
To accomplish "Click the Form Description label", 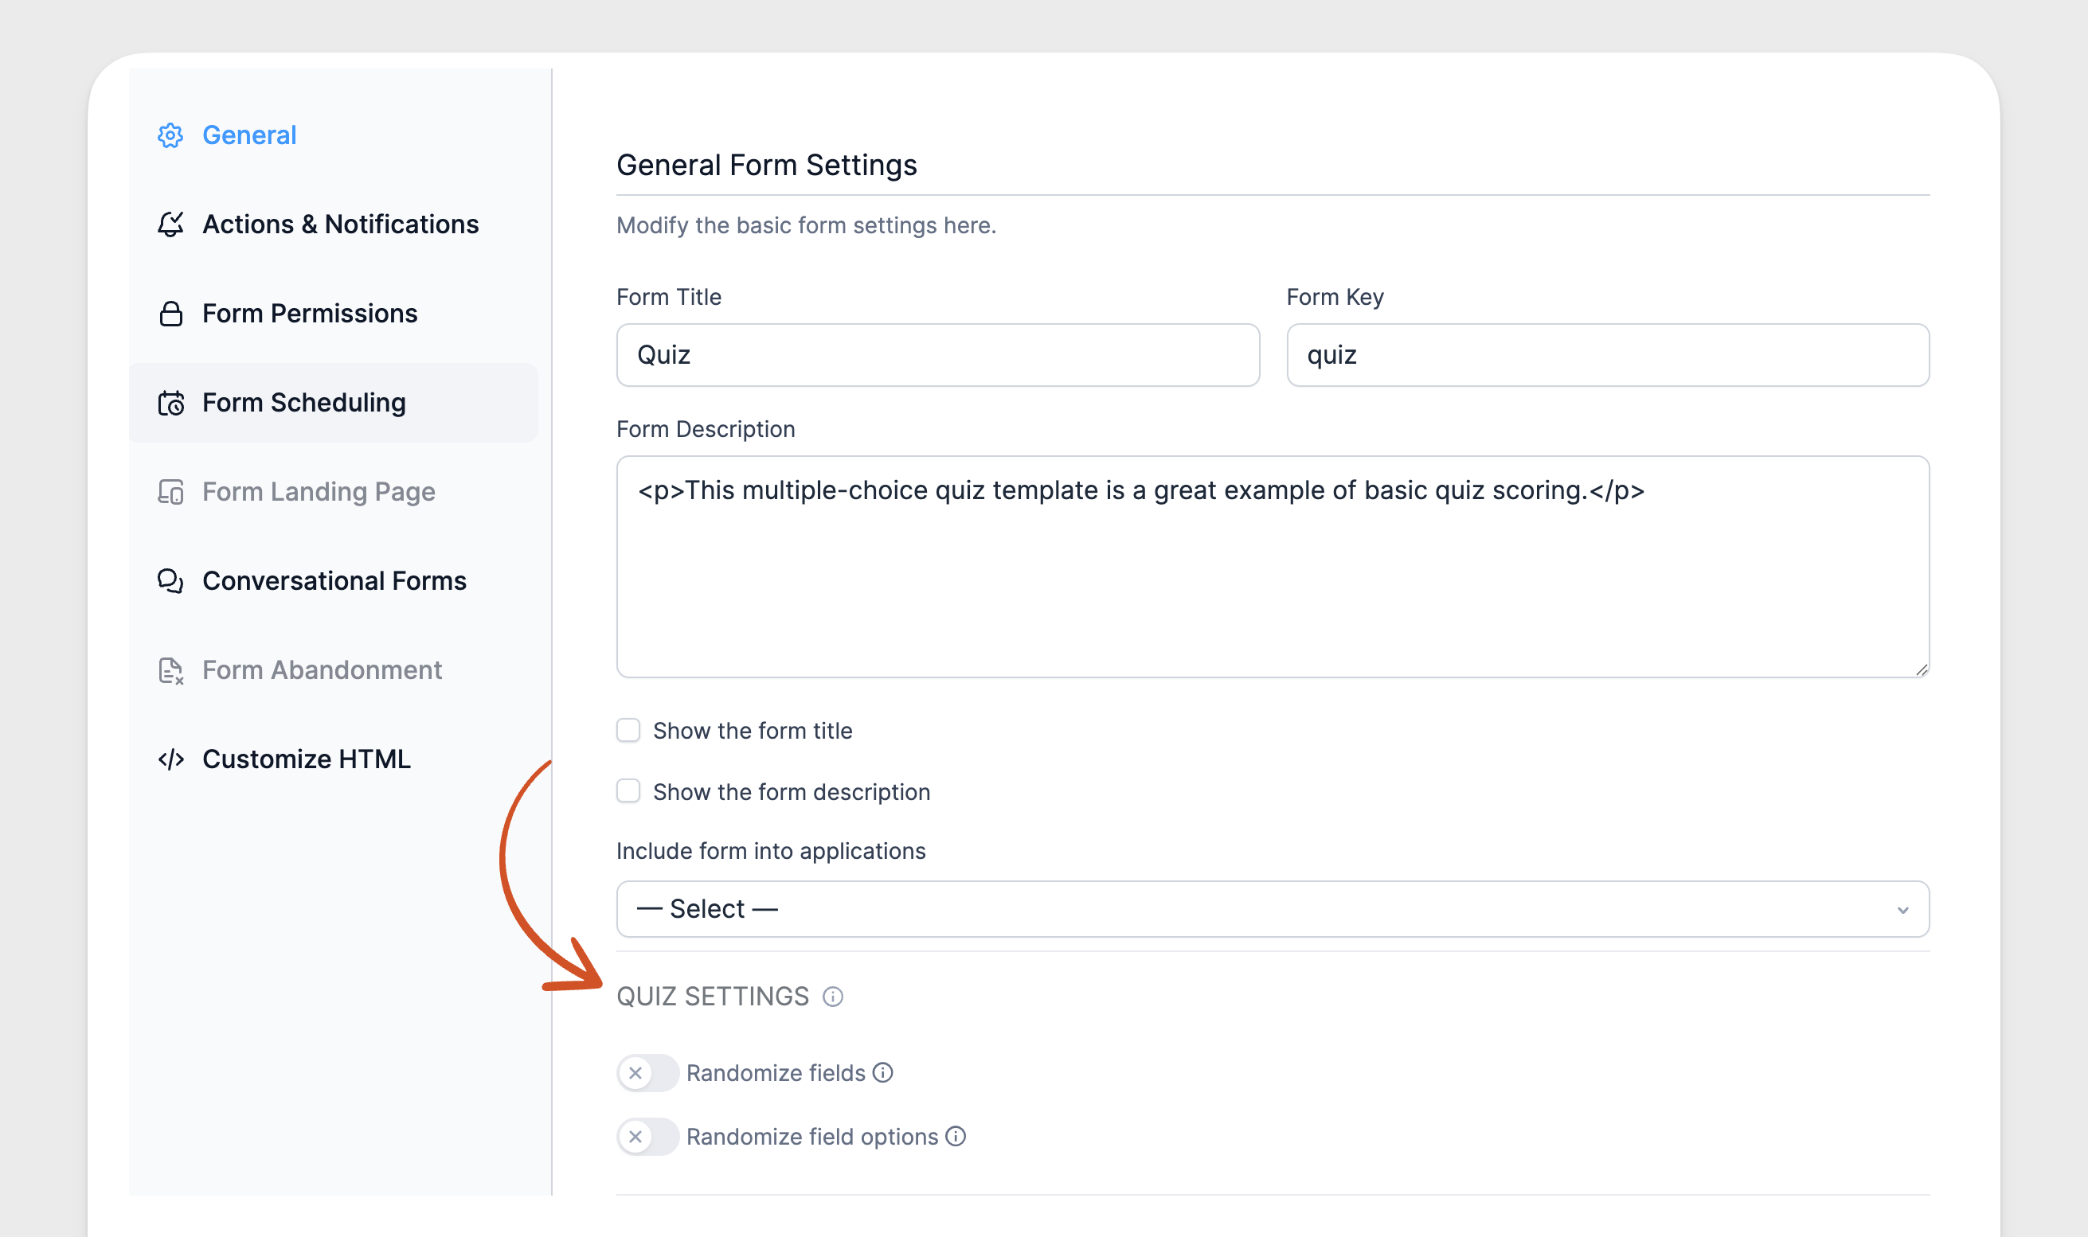I will click(706, 429).
